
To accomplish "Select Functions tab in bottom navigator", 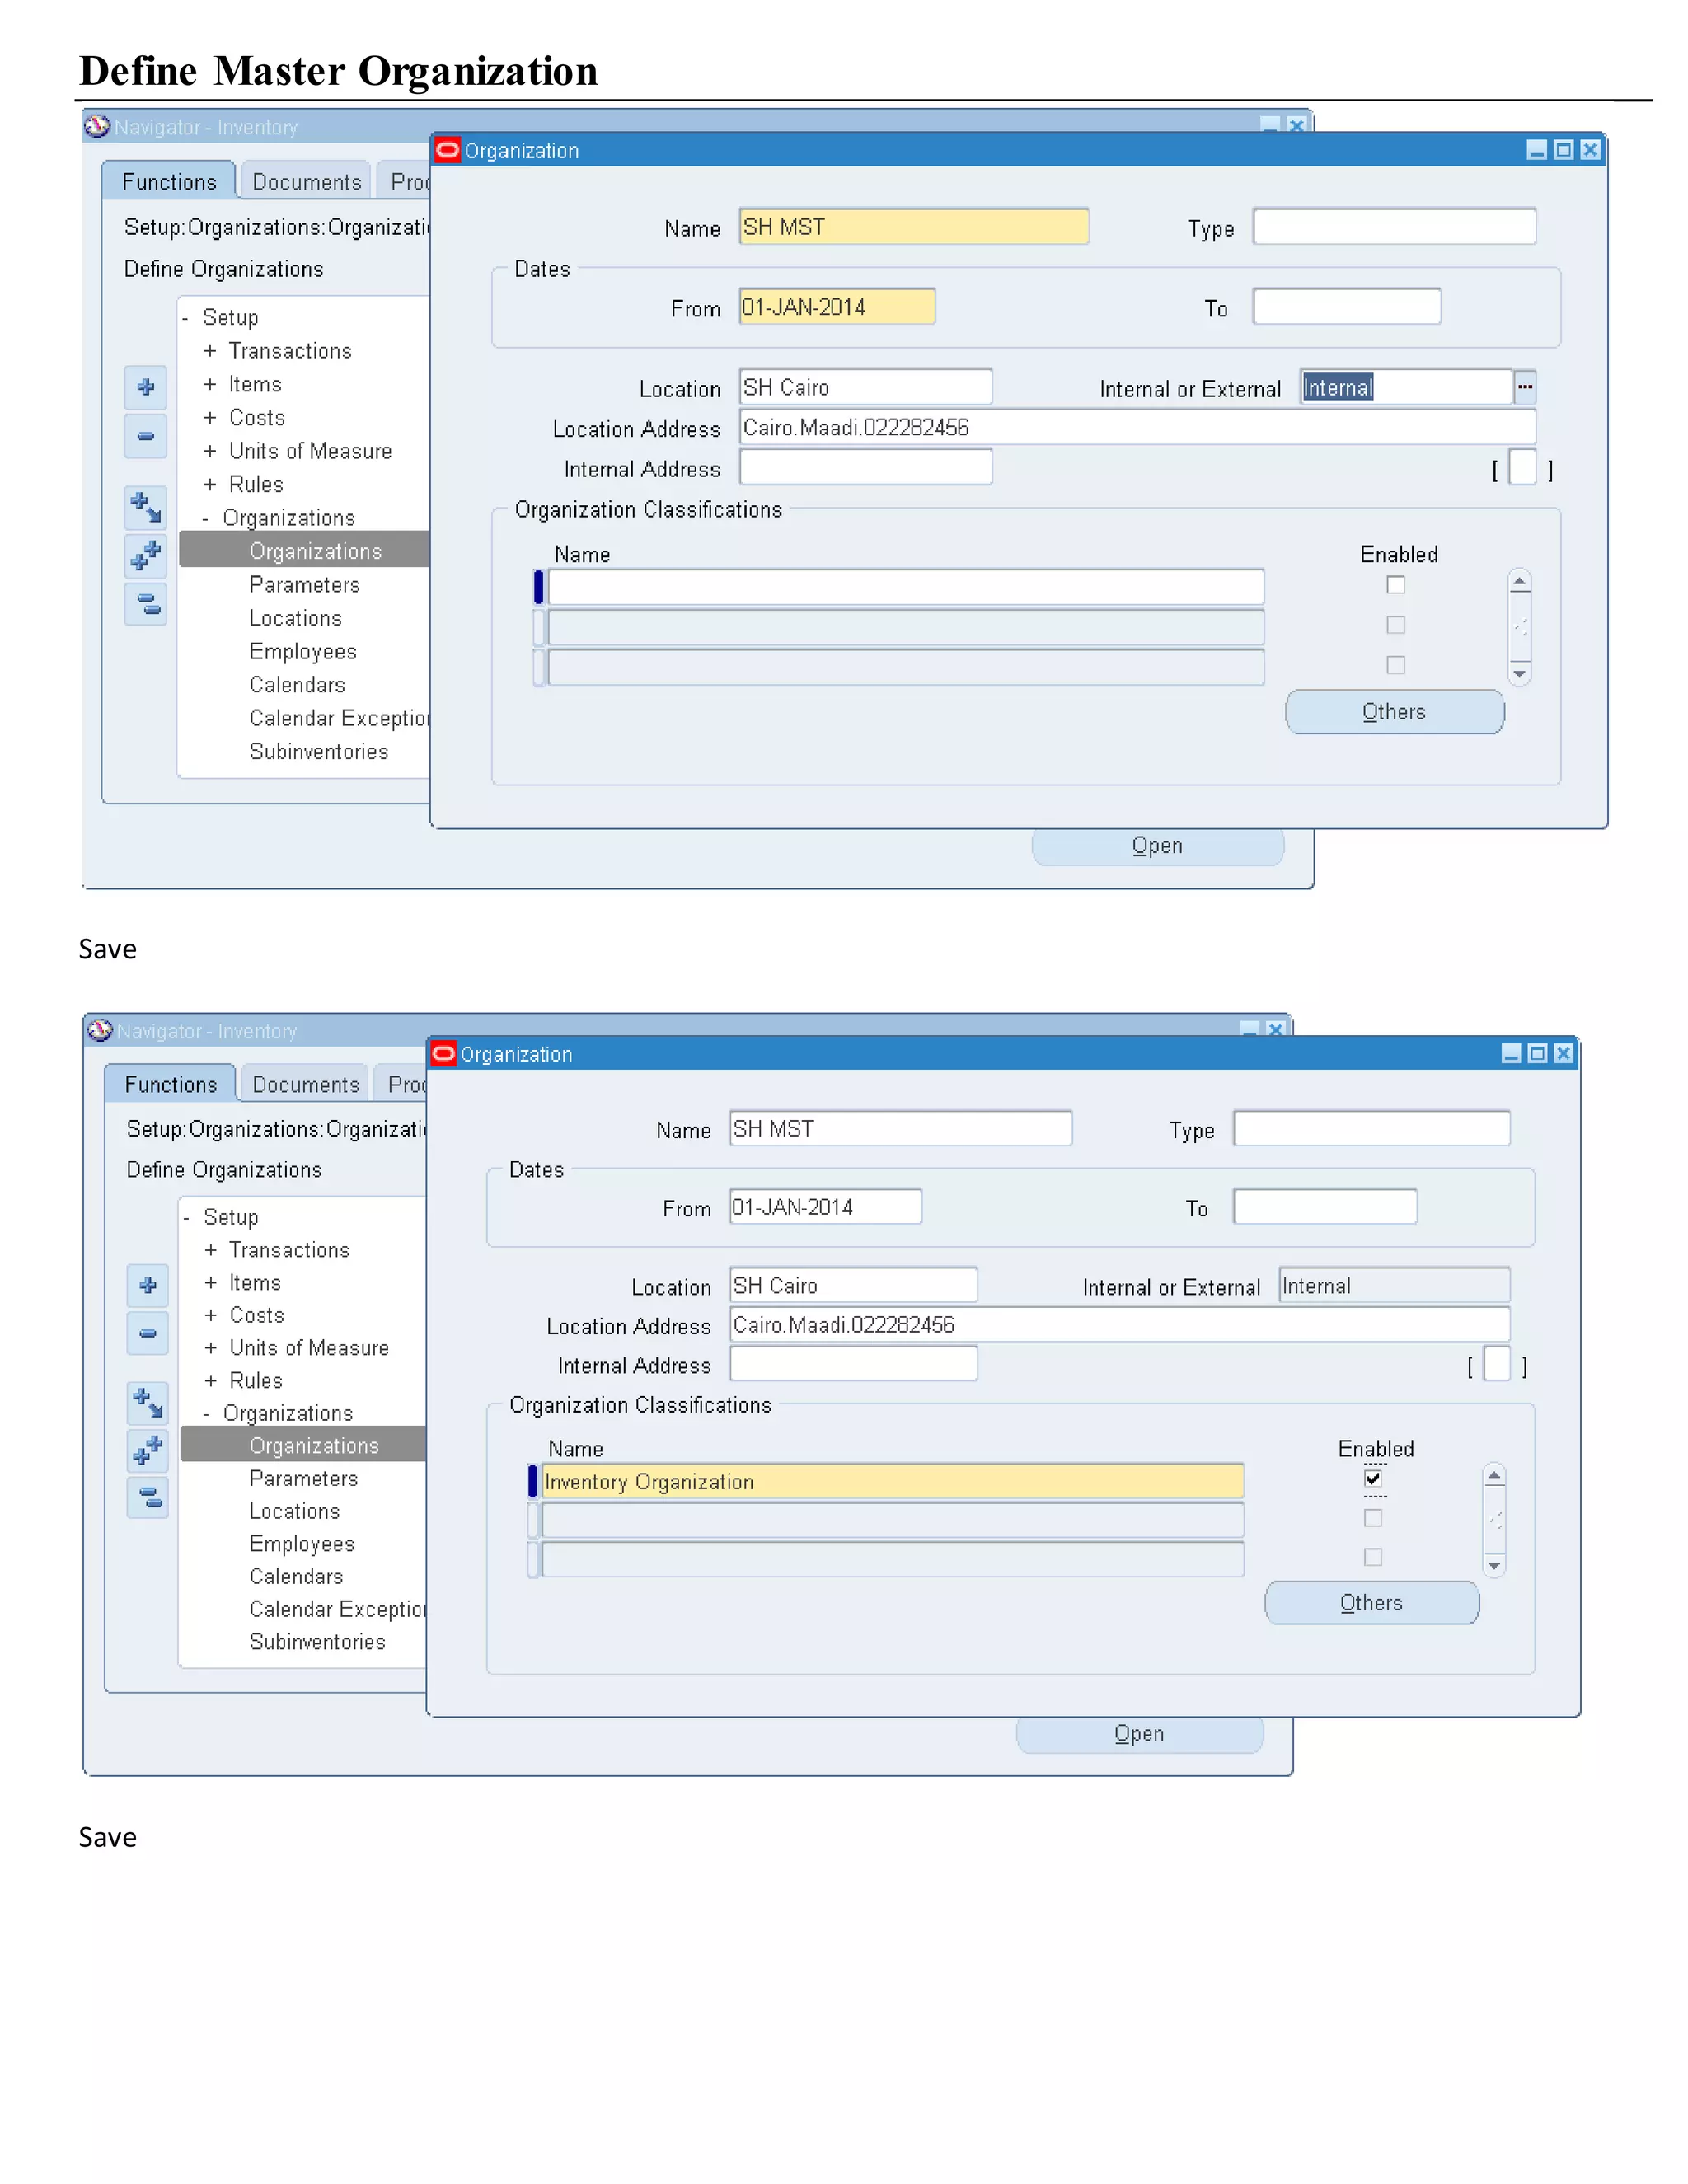I will [x=170, y=1085].
